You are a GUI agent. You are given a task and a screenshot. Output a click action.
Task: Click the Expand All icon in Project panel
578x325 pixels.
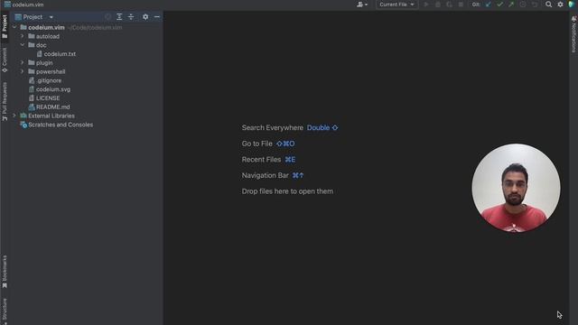click(119, 17)
